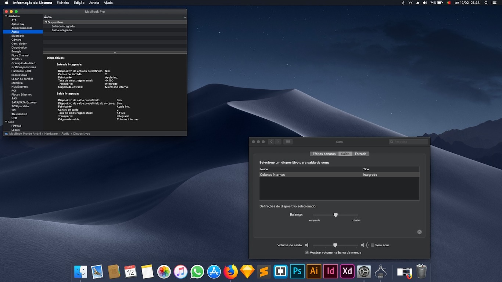This screenshot has width=502, height=282.
Task: Open sound help with the question mark button
Action: pyautogui.click(x=419, y=232)
